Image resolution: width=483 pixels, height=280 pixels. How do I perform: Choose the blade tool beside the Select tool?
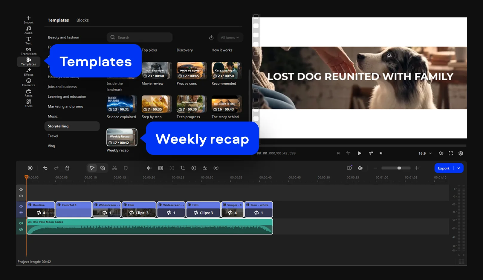pyautogui.click(x=103, y=168)
